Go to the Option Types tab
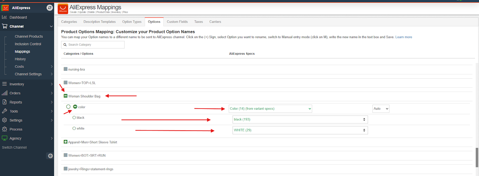 click(x=132, y=22)
